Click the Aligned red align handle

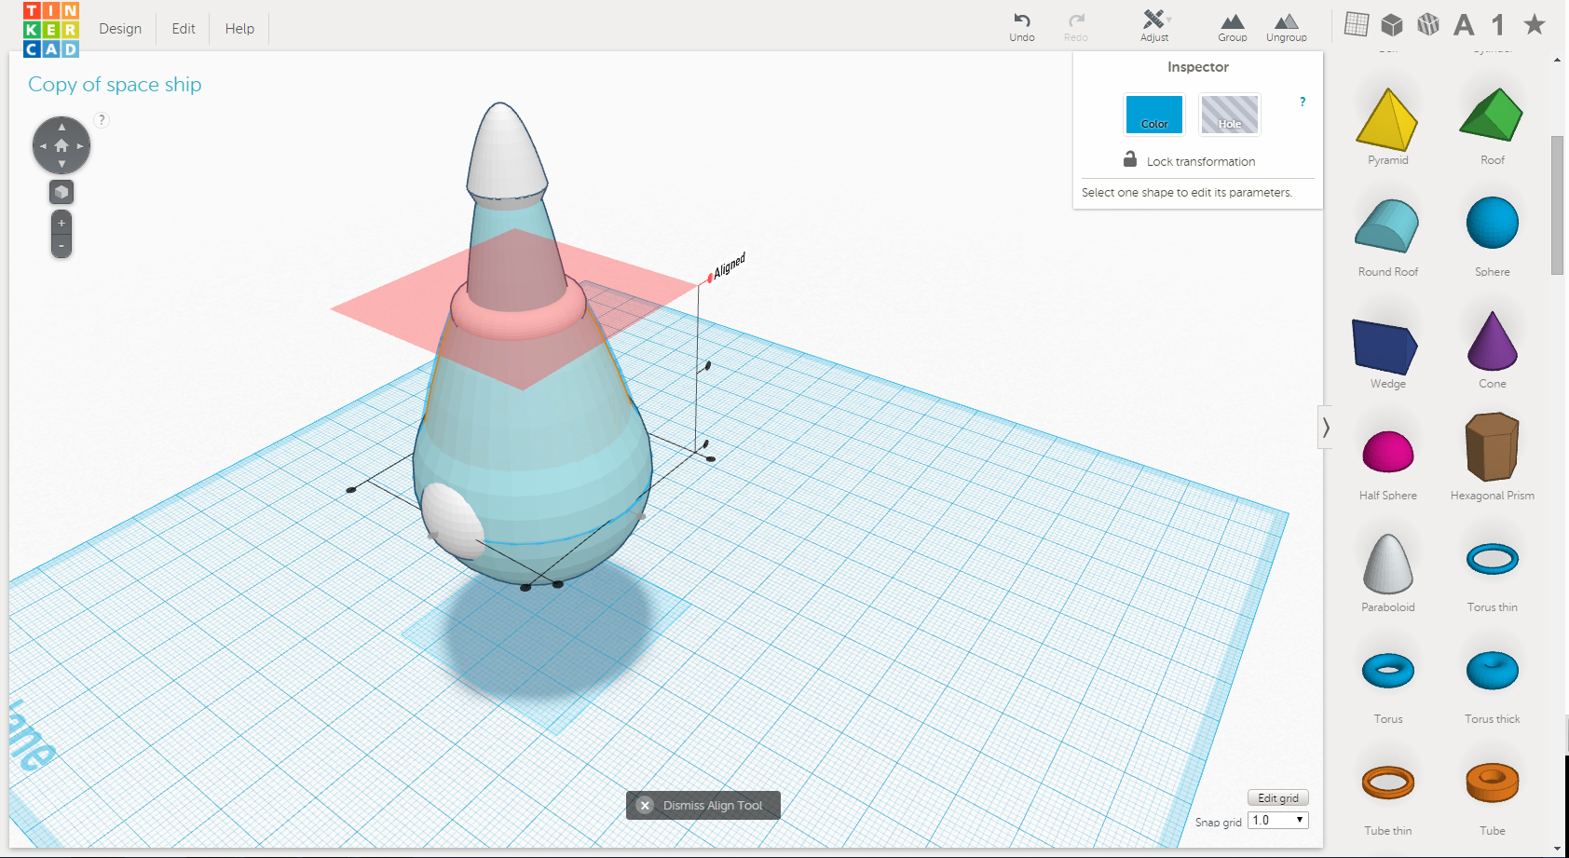point(710,278)
